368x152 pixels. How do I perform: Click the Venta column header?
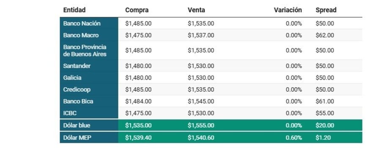pyautogui.click(x=196, y=10)
